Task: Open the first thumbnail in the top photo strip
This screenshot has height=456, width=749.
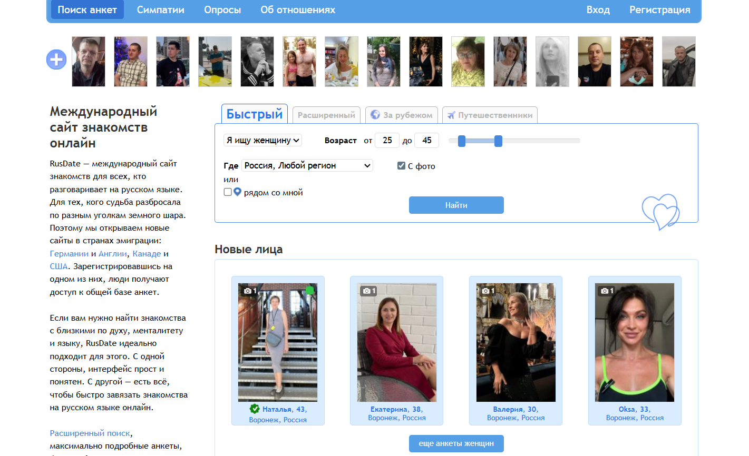Action: (x=89, y=62)
